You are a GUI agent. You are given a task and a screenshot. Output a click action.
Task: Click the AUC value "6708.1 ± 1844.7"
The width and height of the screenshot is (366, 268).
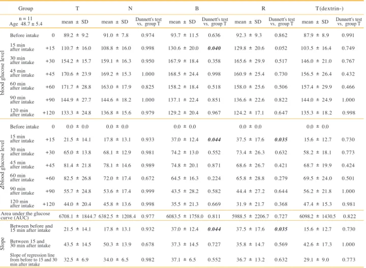pos(77,217)
